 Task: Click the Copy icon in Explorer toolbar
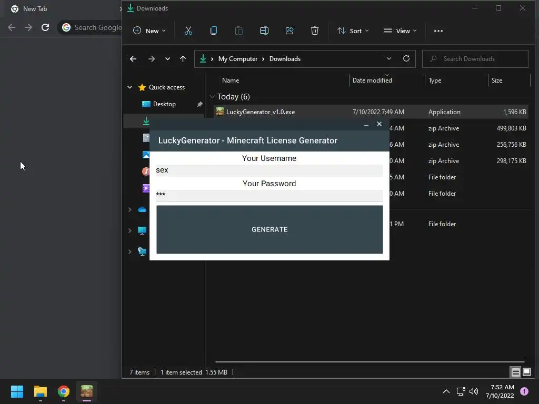pos(214,31)
